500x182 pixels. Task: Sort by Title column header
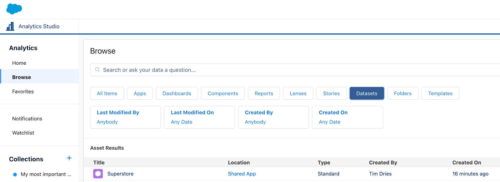pyautogui.click(x=99, y=162)
